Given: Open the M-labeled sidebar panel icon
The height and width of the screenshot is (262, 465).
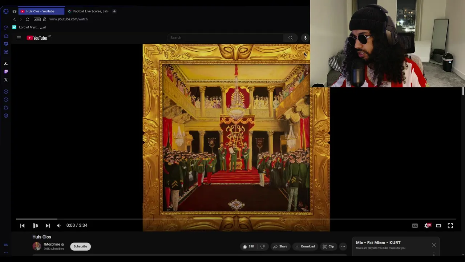Looking at the screenshot, I should pyautogui.click(x=6, y=52).
